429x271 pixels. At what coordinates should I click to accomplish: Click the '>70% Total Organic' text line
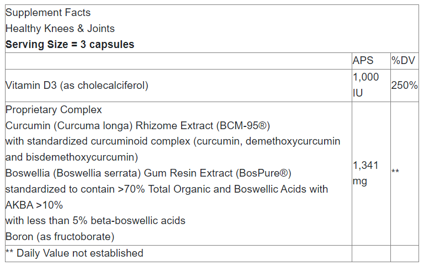click(x=166, y=189)
